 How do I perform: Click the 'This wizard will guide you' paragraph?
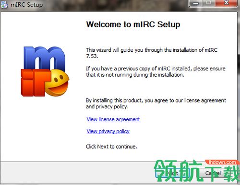(x=152, y=53)
